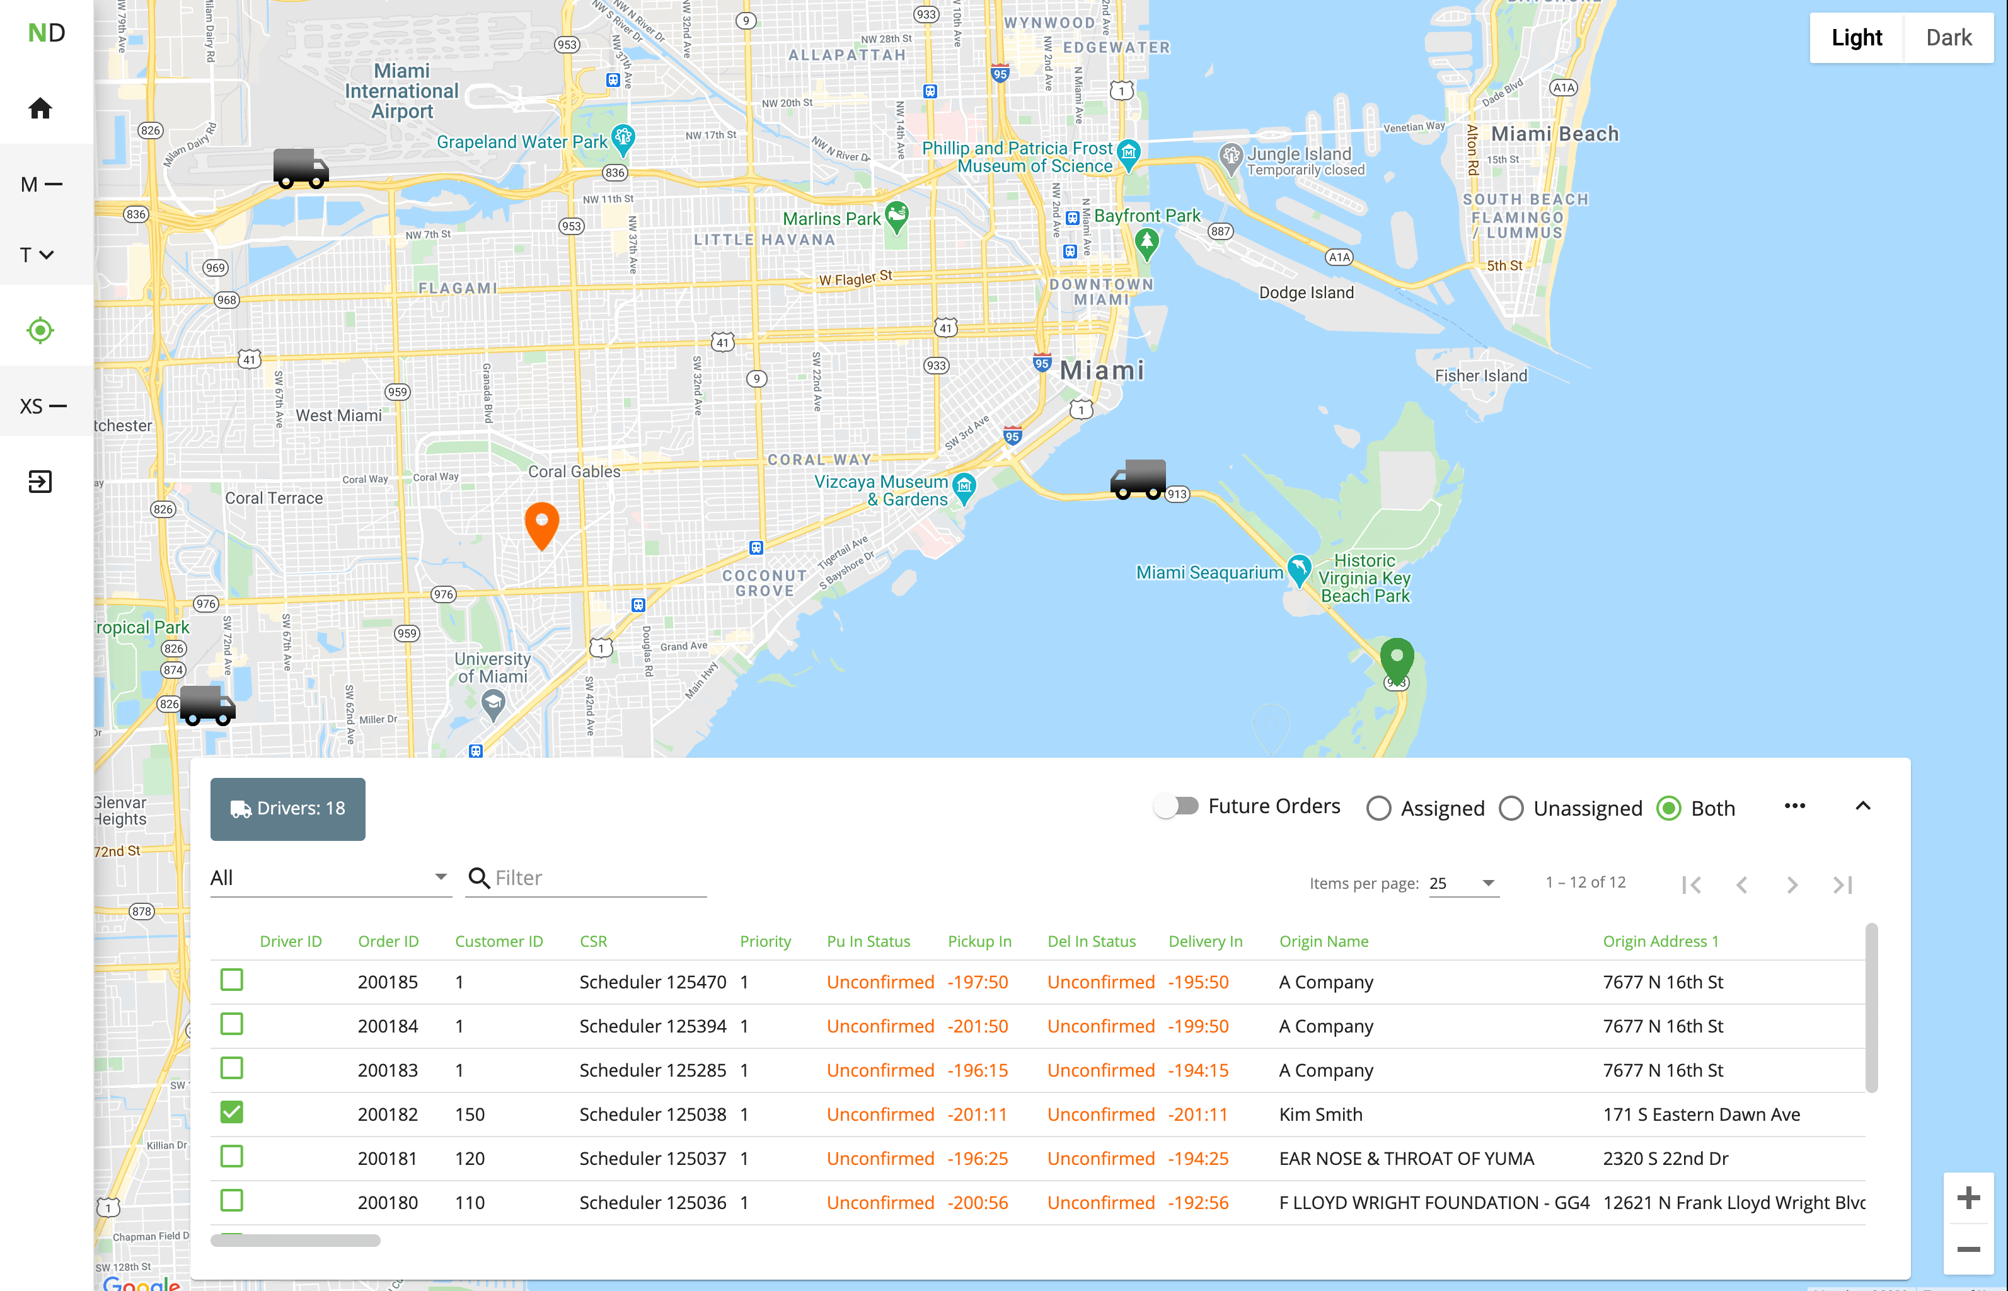Select the Unassigned radio button
Viewport: 2008px width, 1291px height.
(1511, 808)
